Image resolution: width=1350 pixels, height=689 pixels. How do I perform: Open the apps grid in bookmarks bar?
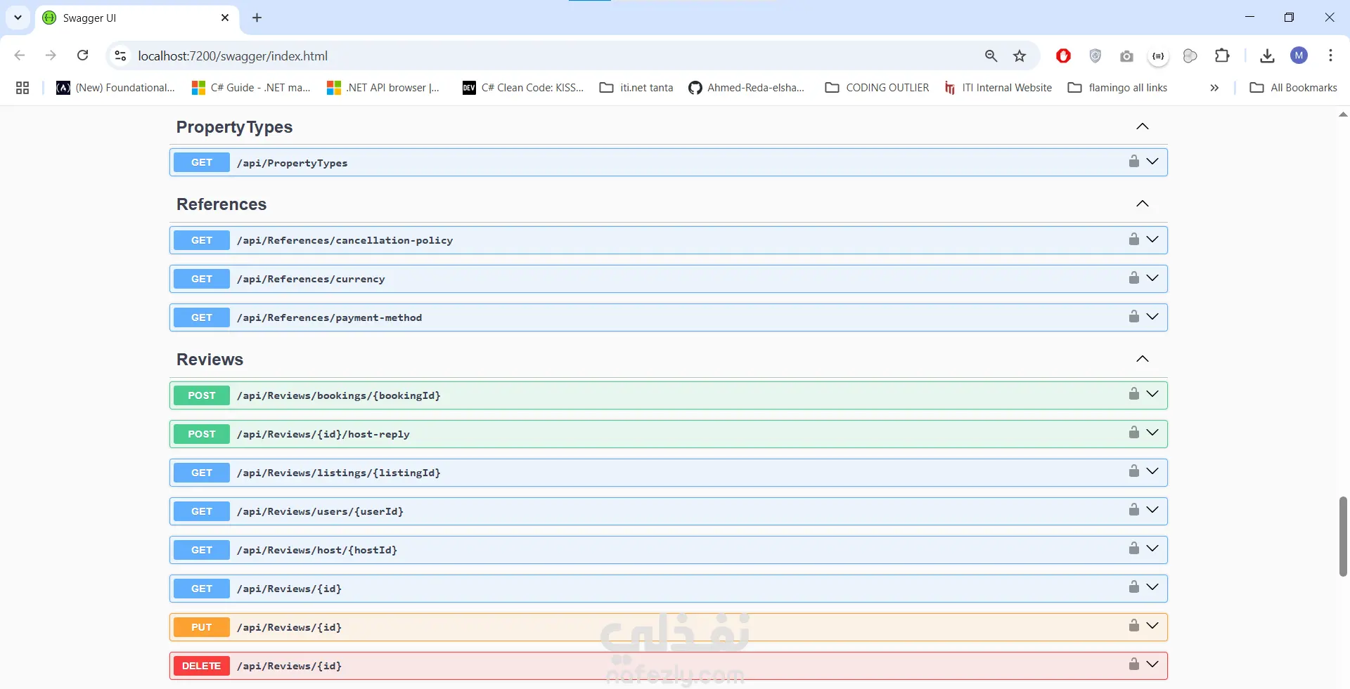point(22,88)
